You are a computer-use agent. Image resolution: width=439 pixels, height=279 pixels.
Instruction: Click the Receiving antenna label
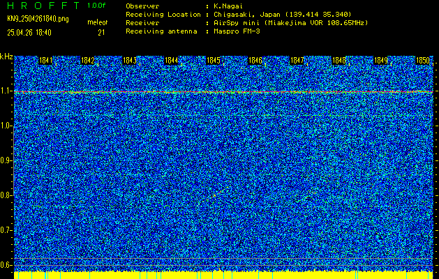[x=161, y=31]
